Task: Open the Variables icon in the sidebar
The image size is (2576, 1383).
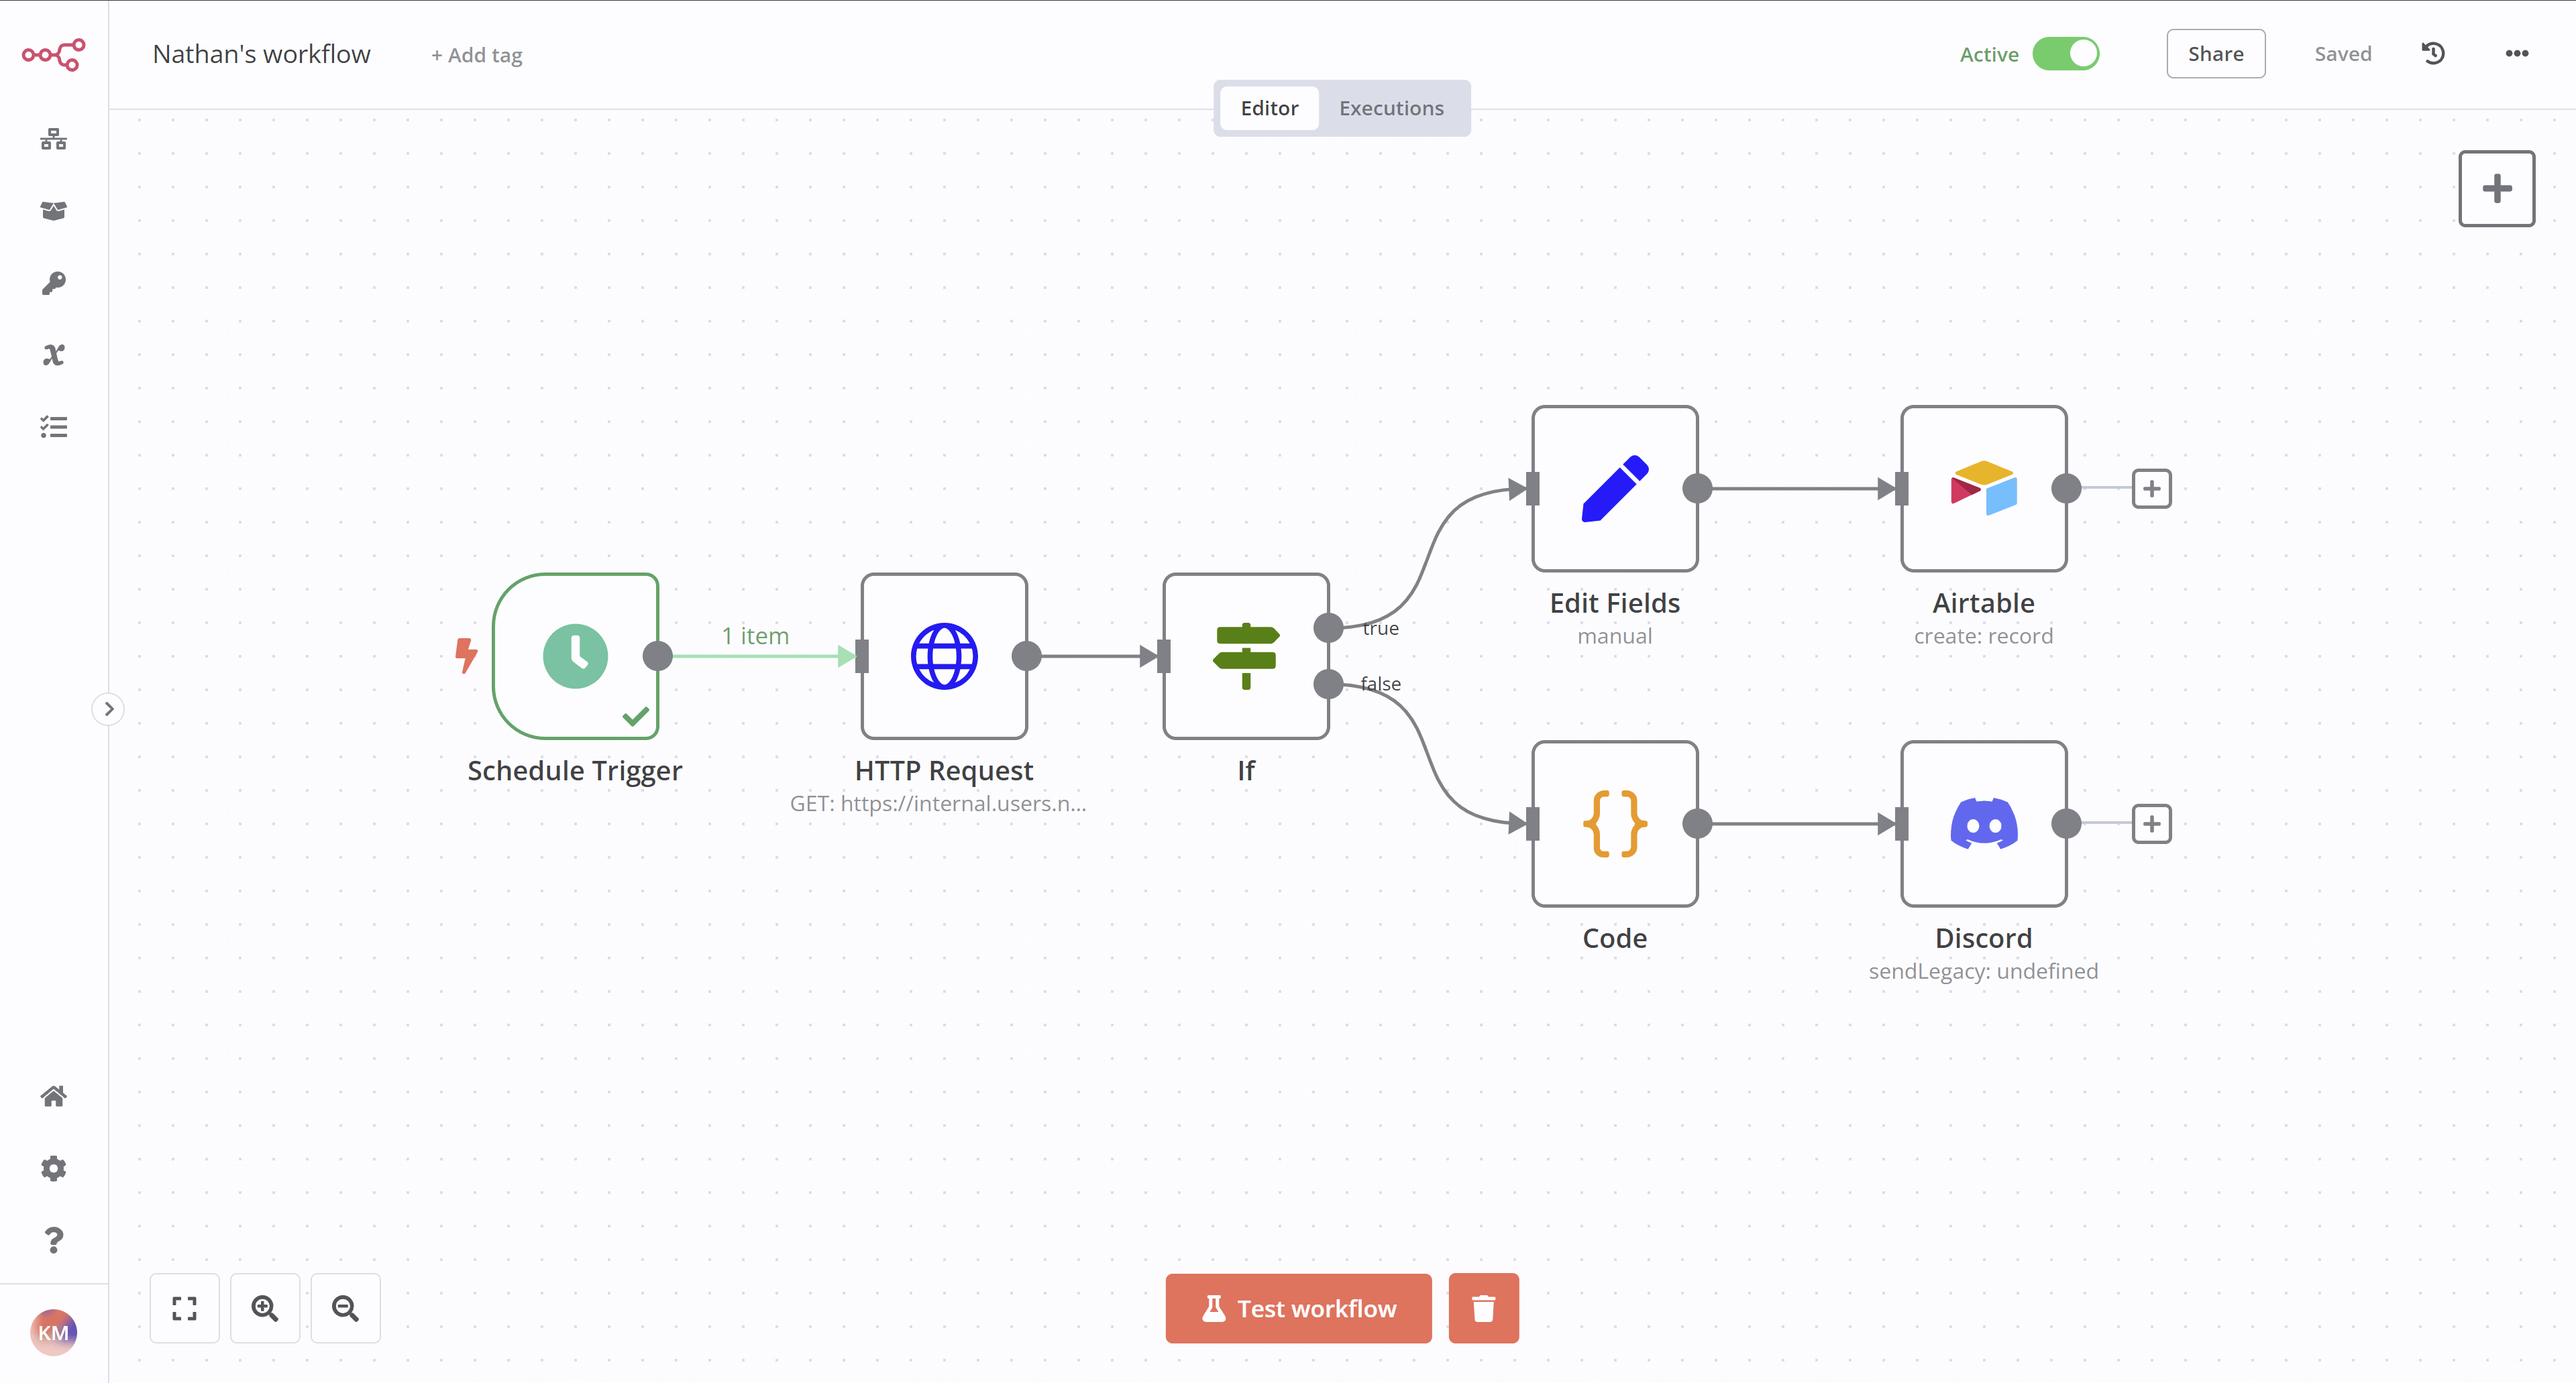Action: [53, 355]
